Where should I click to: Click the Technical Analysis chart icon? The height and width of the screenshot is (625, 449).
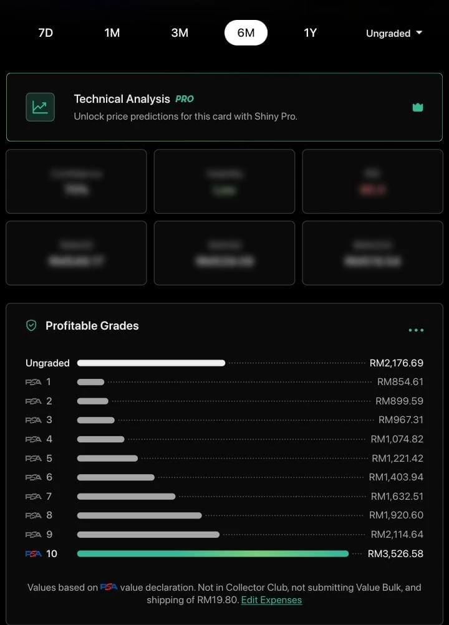point(40,107)
